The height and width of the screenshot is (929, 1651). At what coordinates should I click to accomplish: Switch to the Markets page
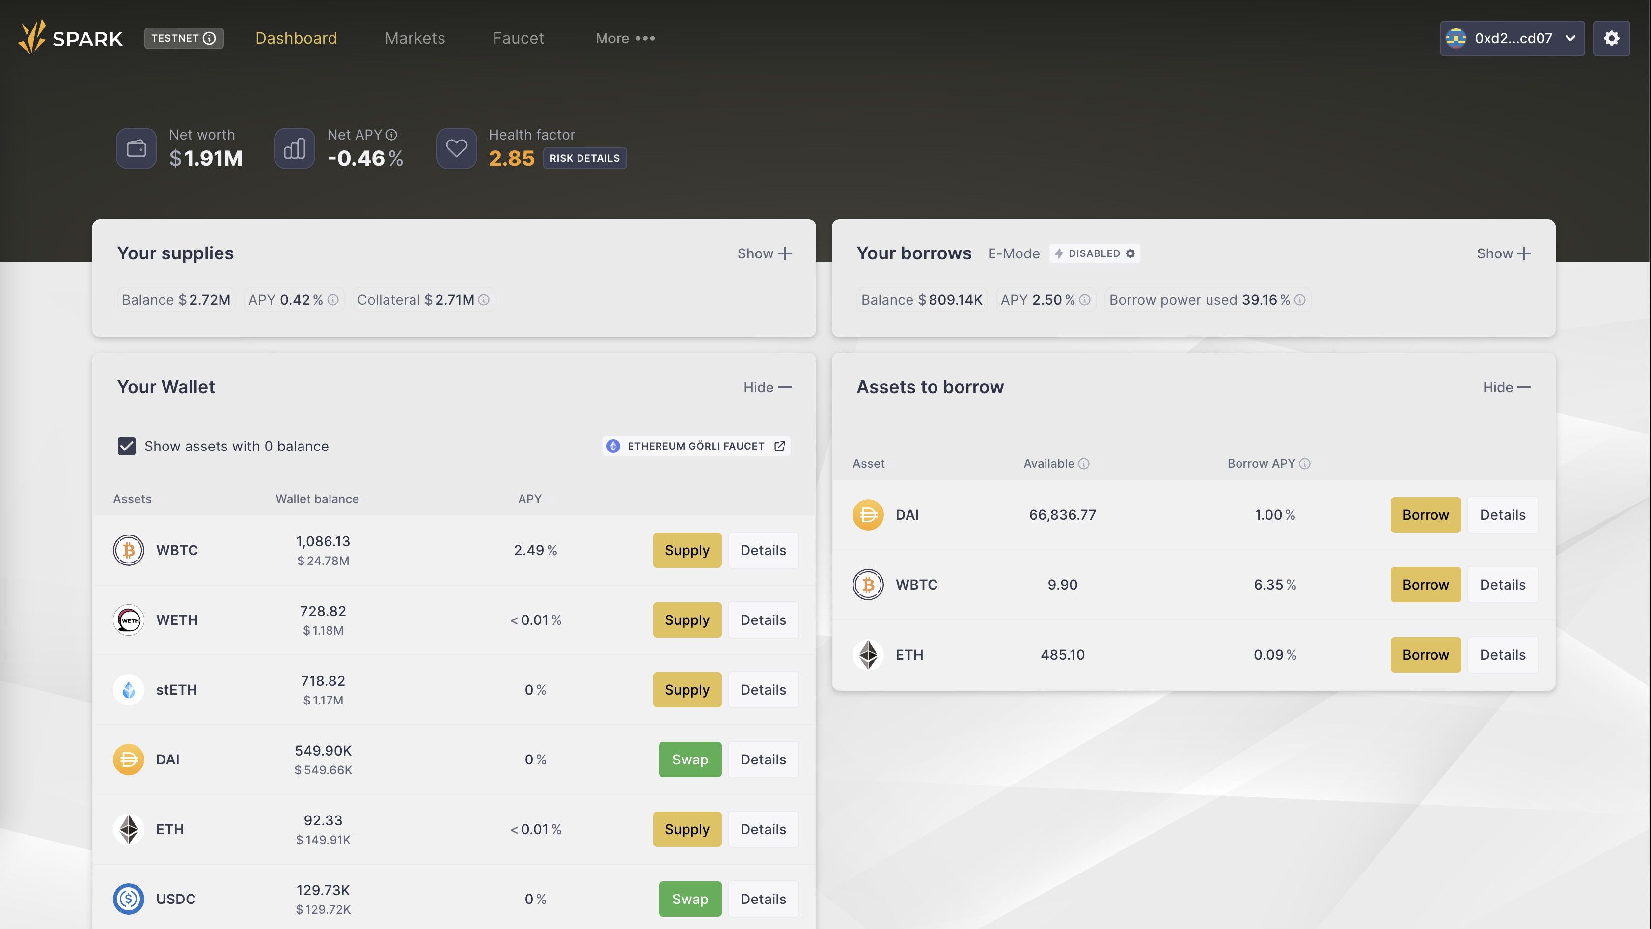pyautogui.click(x=414, y=38)
